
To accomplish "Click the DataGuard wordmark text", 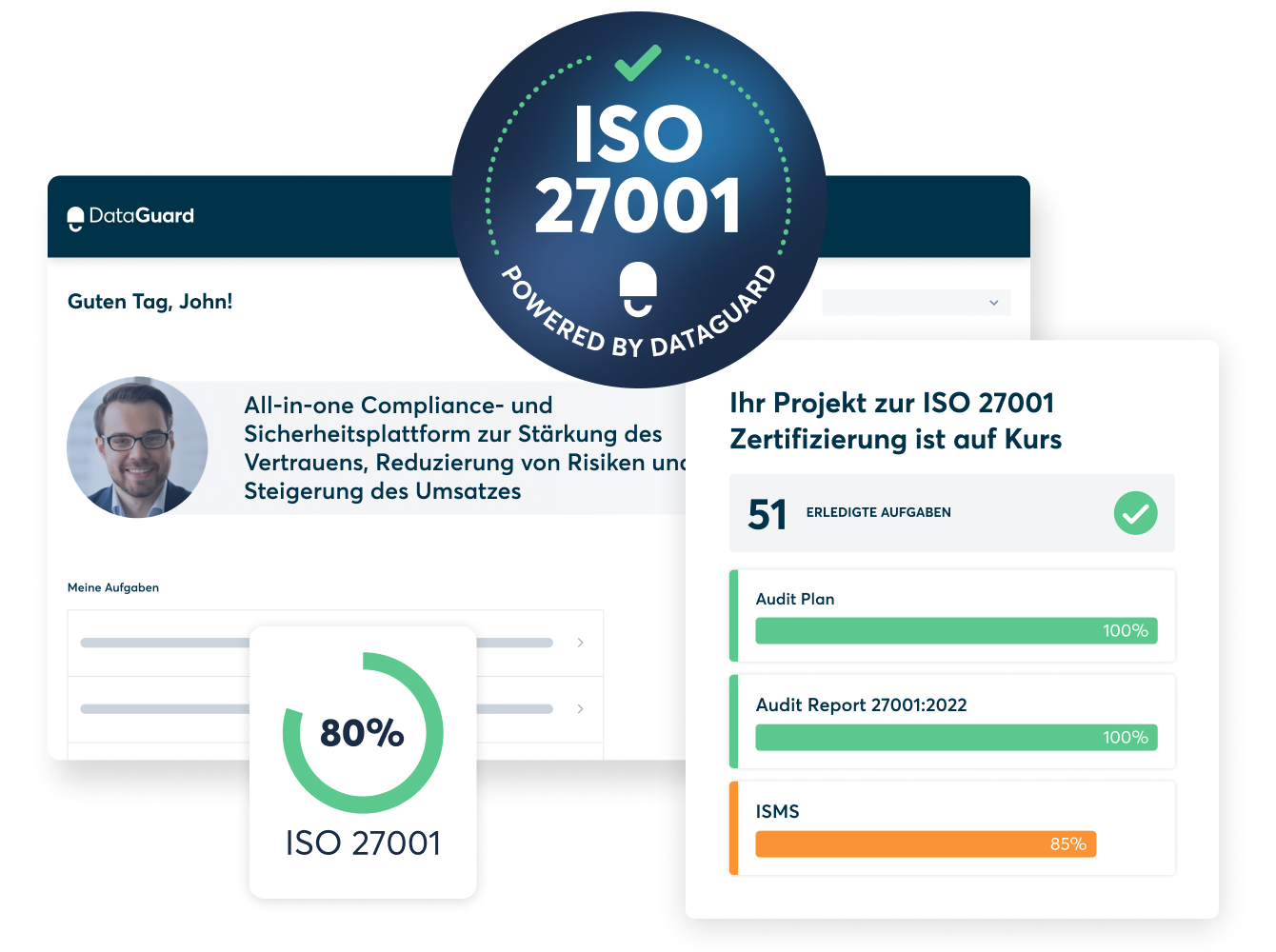I will click(x=142, y=216).
